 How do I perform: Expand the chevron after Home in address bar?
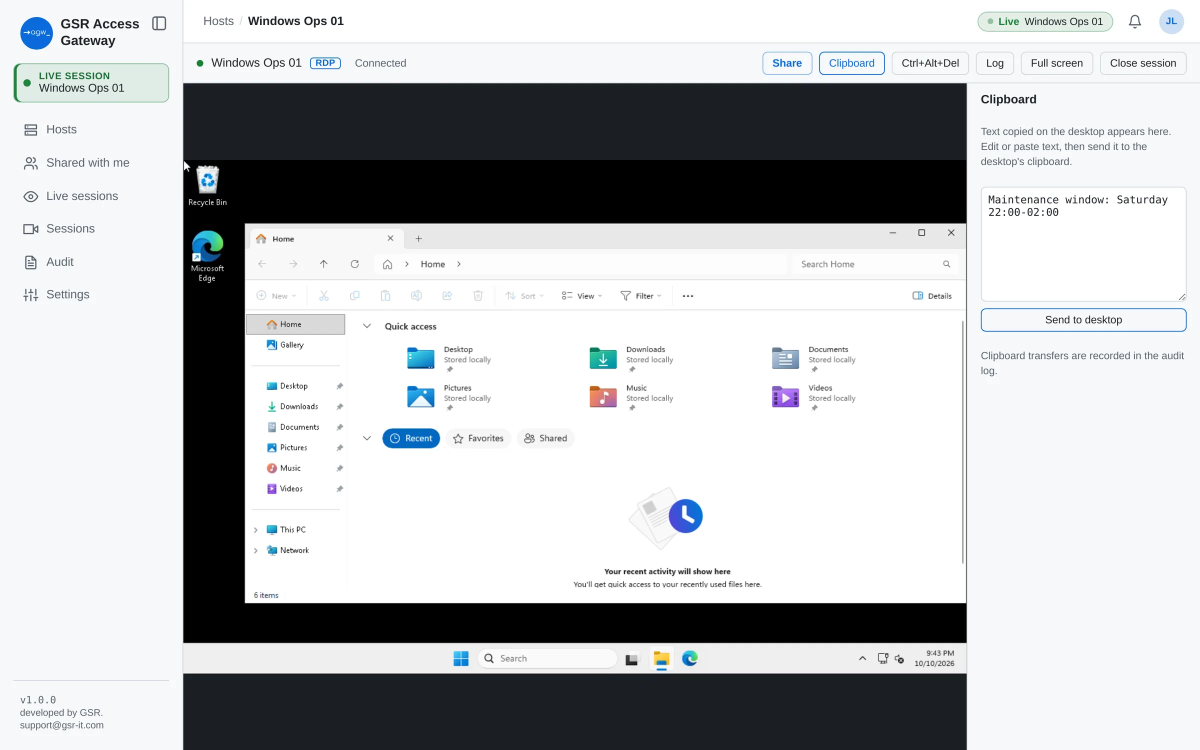tap(459, 264)
